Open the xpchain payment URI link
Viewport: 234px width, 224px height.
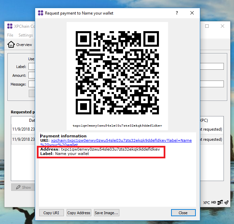tap(121, 140)
